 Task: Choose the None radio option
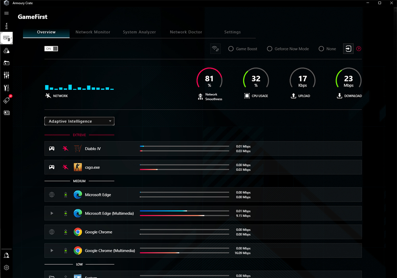pos(321,49)
